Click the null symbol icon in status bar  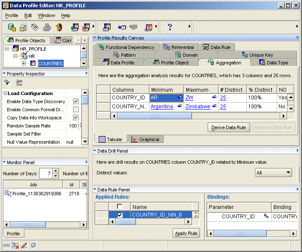click(33, 245)
